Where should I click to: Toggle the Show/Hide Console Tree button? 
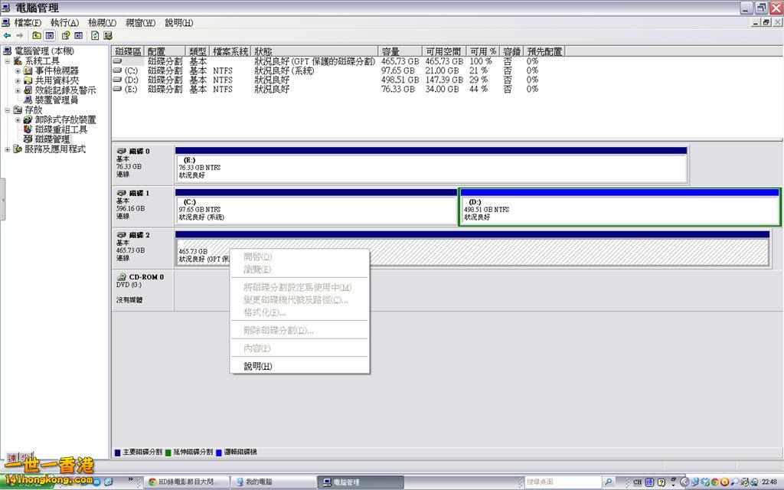pyautogui.click(x=50, y=35)
